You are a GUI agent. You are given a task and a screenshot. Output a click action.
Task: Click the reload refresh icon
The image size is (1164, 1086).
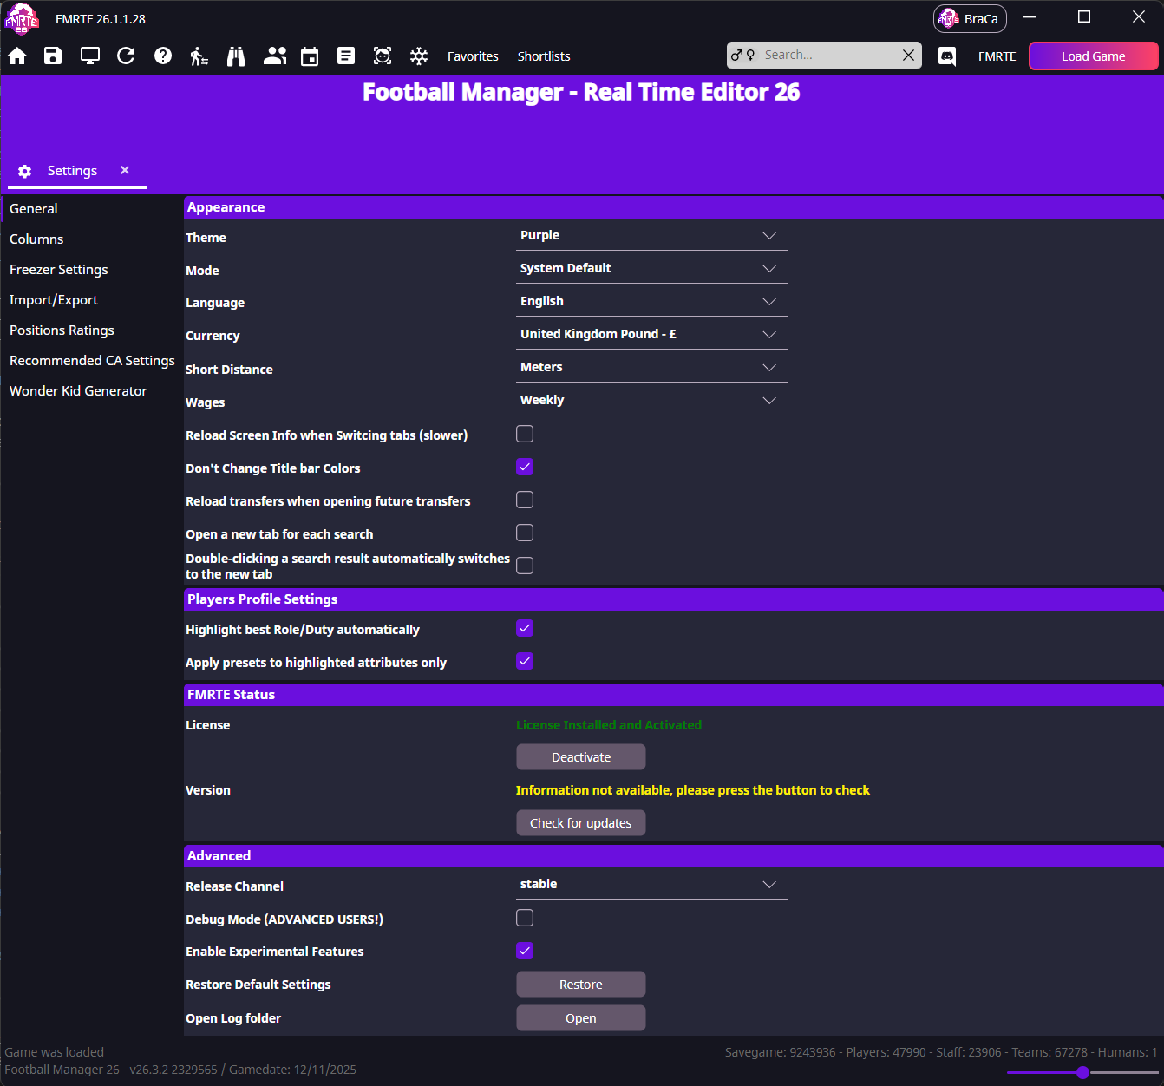(126, 56)
